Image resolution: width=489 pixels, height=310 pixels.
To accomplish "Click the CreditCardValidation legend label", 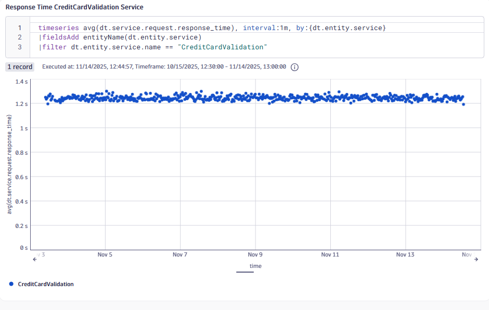I will tap(45, 284).
